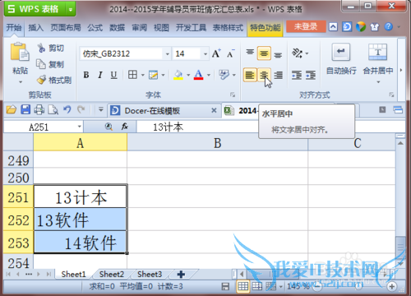The width and height of the screenshot is (411, 296).
Task: Open the font size dropdown showing 14
Action: pos(205,53)
